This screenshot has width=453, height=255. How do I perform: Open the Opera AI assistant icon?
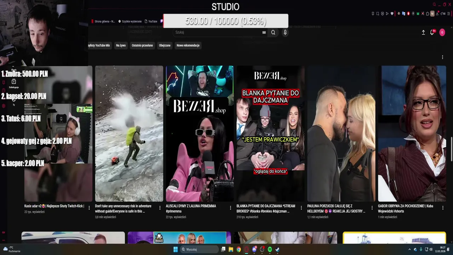[x=443, y=13]
